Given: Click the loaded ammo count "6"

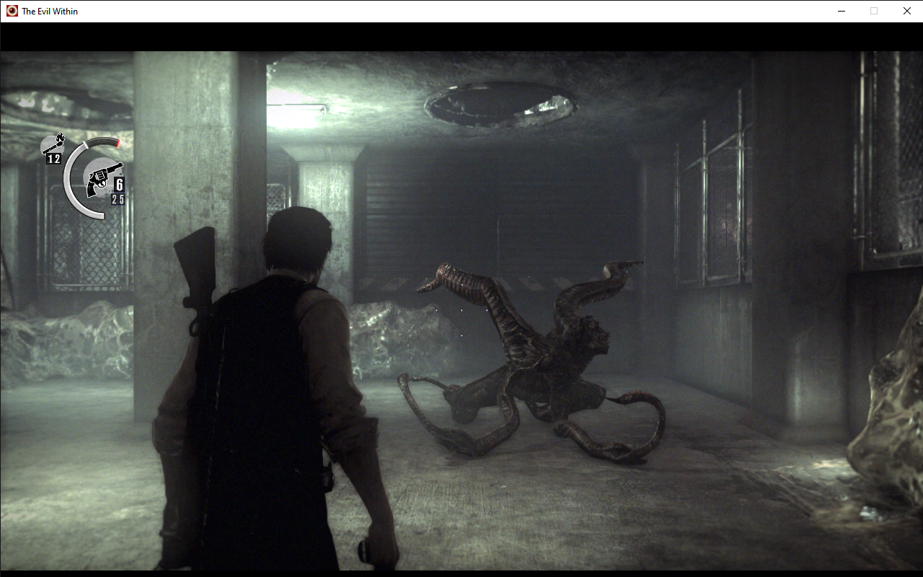Looking at the screenshot, I should point(118,185).
